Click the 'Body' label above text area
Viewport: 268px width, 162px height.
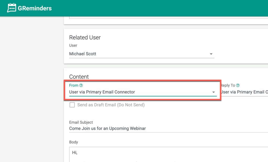pyautogui.click(x=74, y=142)
